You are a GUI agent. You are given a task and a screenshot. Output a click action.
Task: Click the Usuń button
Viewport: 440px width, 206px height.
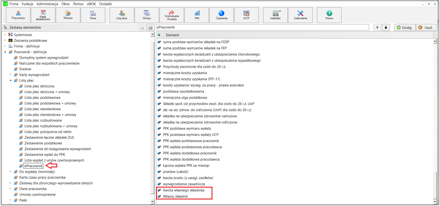pos(426,28)
